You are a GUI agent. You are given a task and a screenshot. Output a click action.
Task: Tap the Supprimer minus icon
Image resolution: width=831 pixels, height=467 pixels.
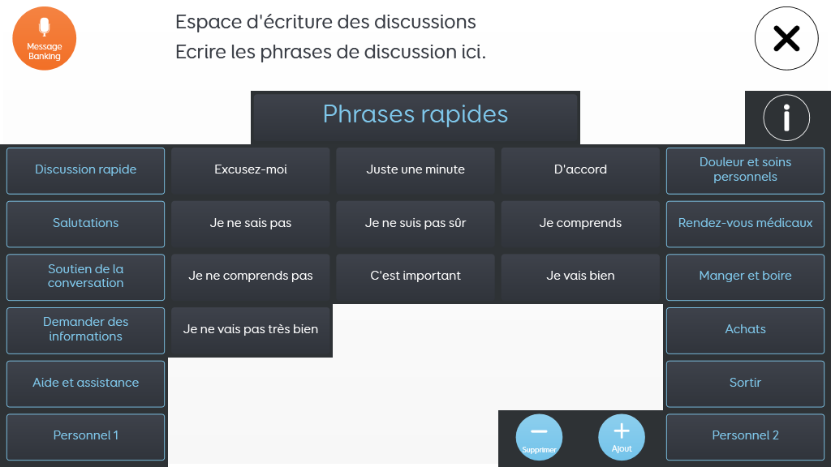point(539,437)
